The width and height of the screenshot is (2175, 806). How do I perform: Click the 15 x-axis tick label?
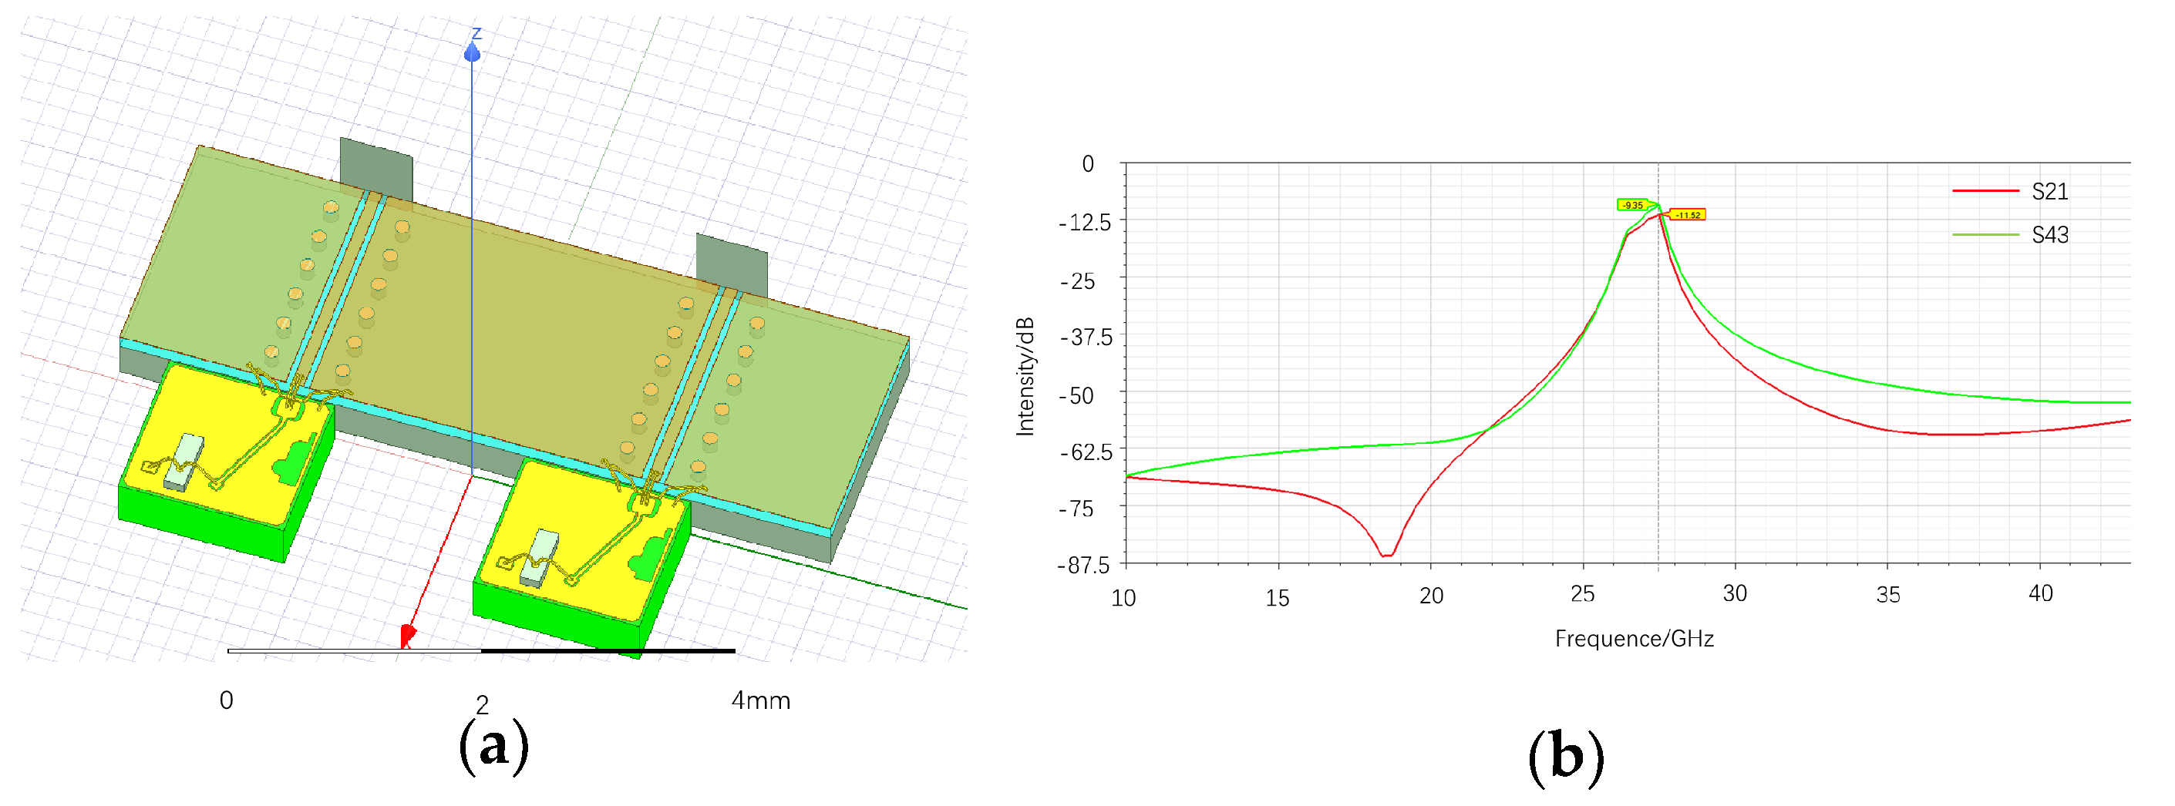[1278, 599]
